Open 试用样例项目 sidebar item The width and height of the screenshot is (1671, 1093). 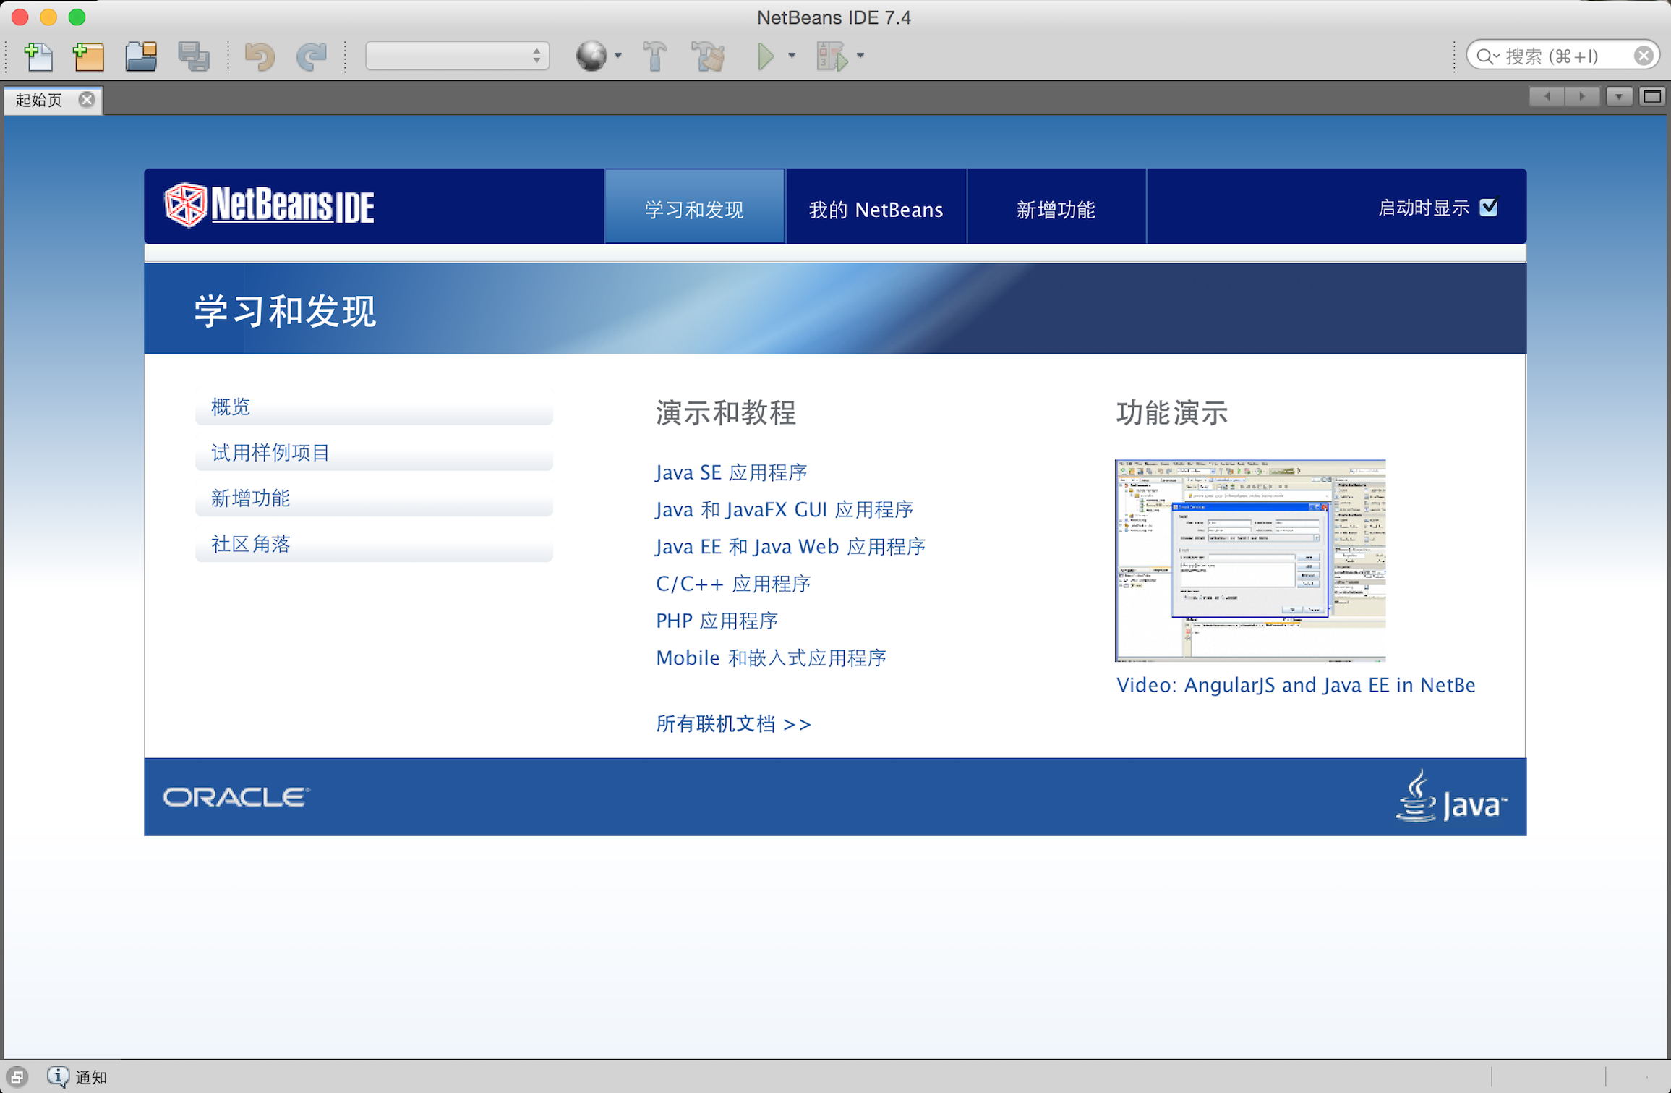click(x=374, y=453)
